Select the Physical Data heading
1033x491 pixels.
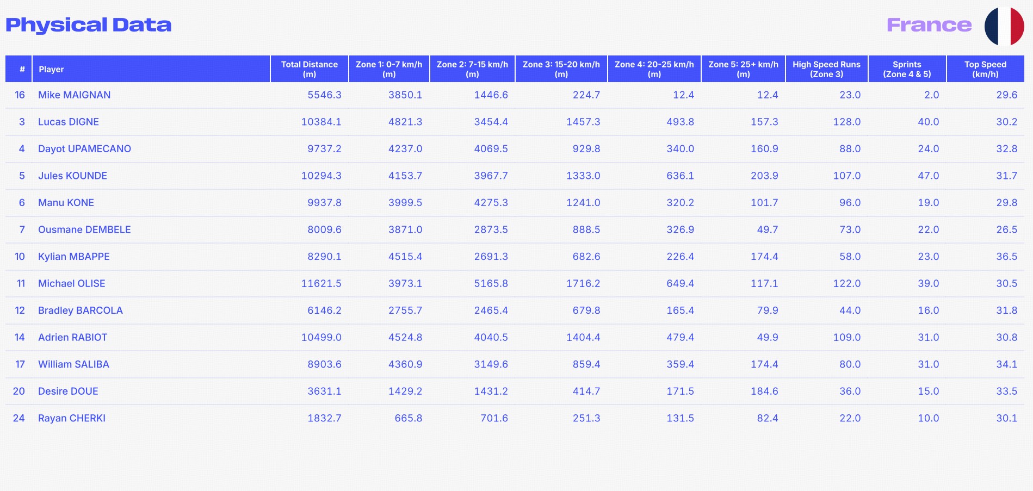pyautogui.click(x=89, y=25)
